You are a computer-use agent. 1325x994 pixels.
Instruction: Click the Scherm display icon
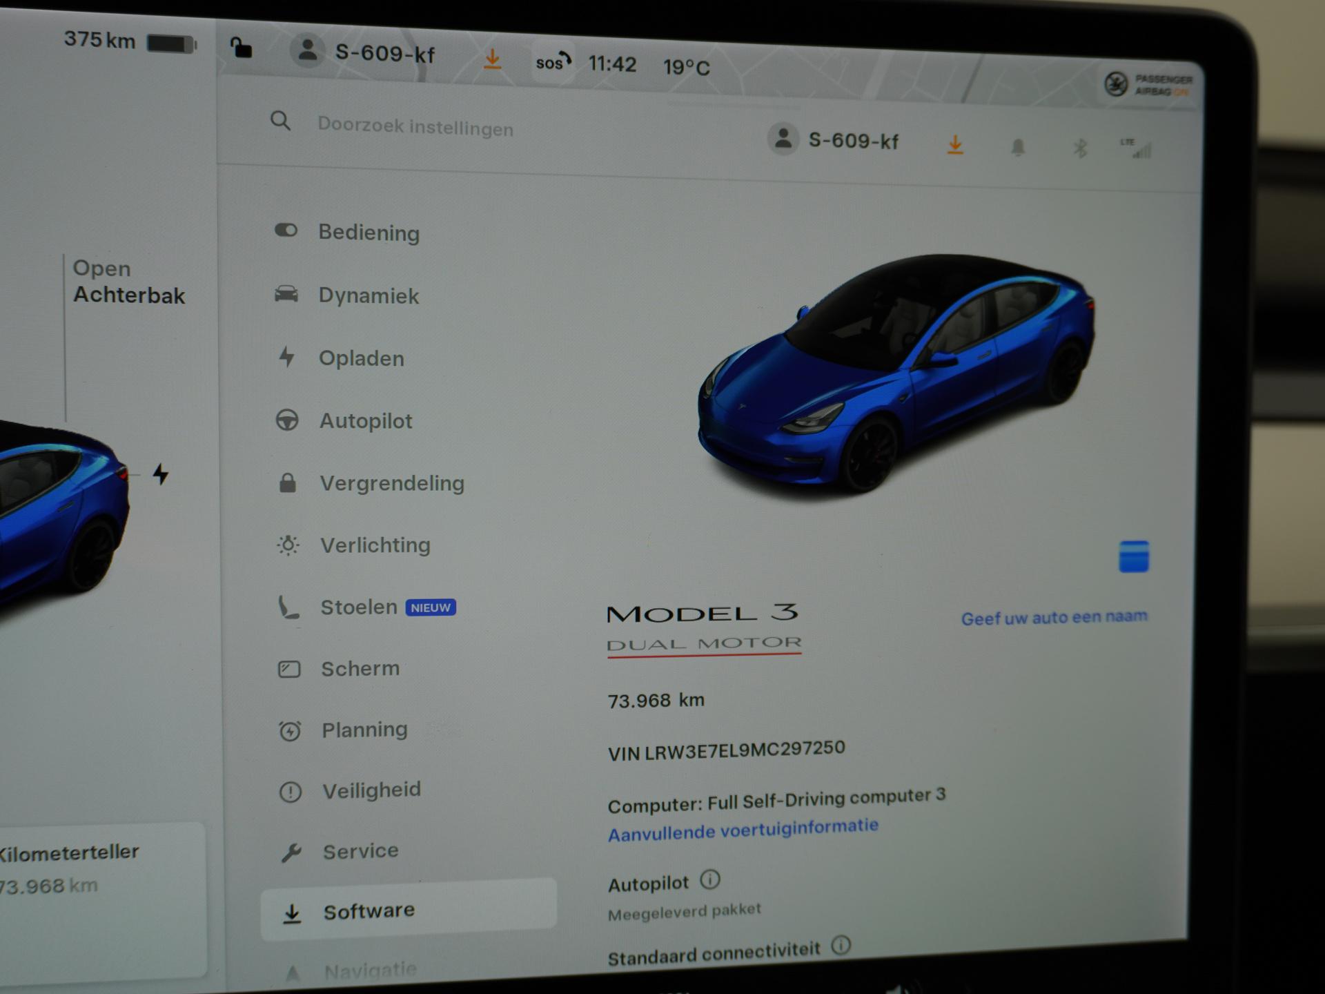pyautogui.click(x=289, y=669)
